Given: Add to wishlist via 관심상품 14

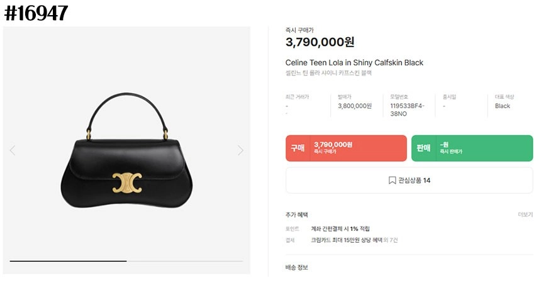Looking at the screenshot, I should (409, 181).
